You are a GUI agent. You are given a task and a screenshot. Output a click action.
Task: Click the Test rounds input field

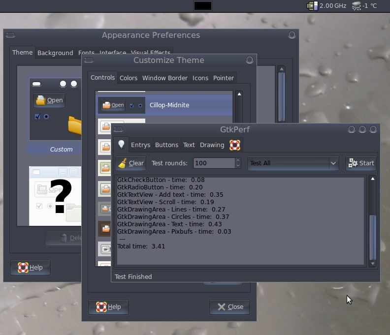(214, 163)
